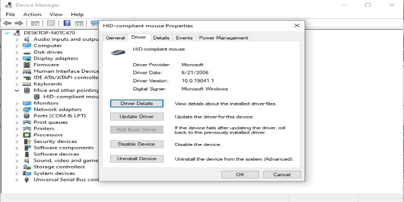Click the Update Driver button
The width and height of the screenshot is (404, 202).
(x=136, y=117)
